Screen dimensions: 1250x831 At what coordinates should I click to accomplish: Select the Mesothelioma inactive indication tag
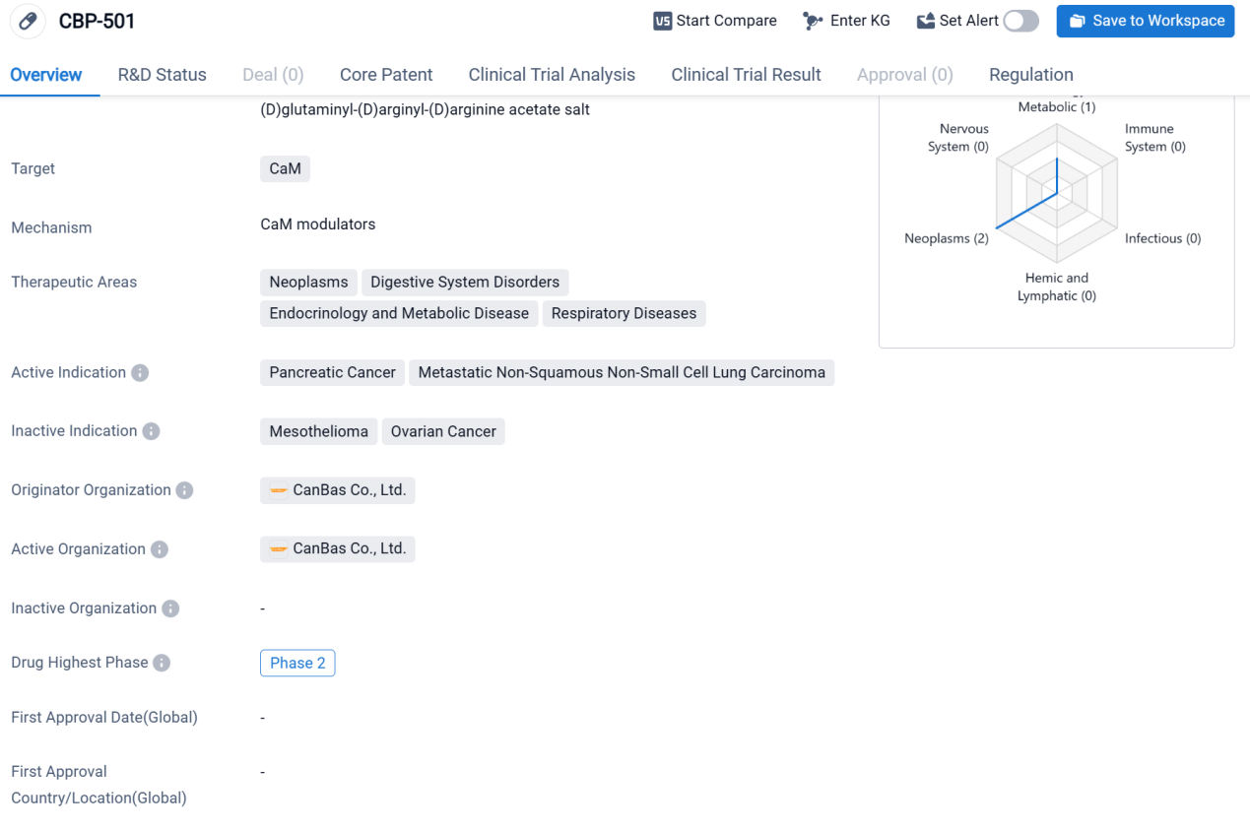click(318, 431)
